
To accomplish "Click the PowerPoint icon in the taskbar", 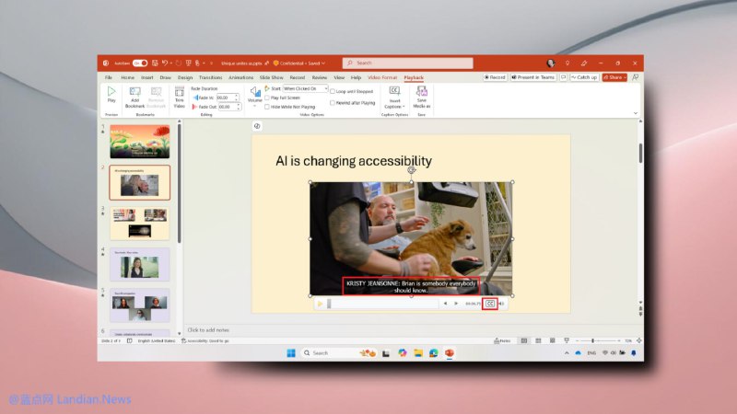I will [450, 353].
